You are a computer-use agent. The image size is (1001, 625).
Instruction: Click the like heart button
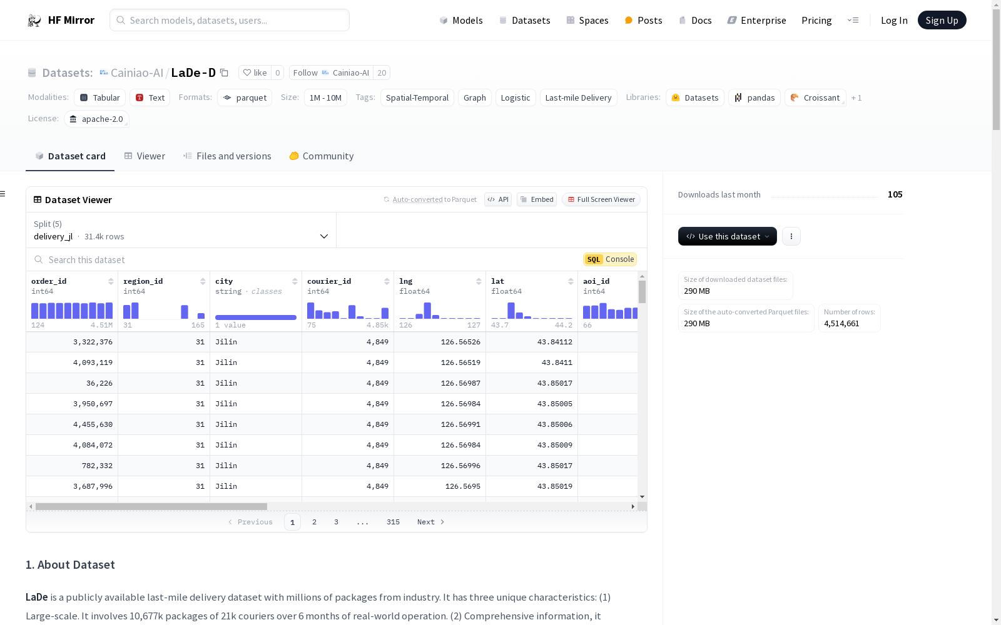pyautogui.click(x=255, y=72)
